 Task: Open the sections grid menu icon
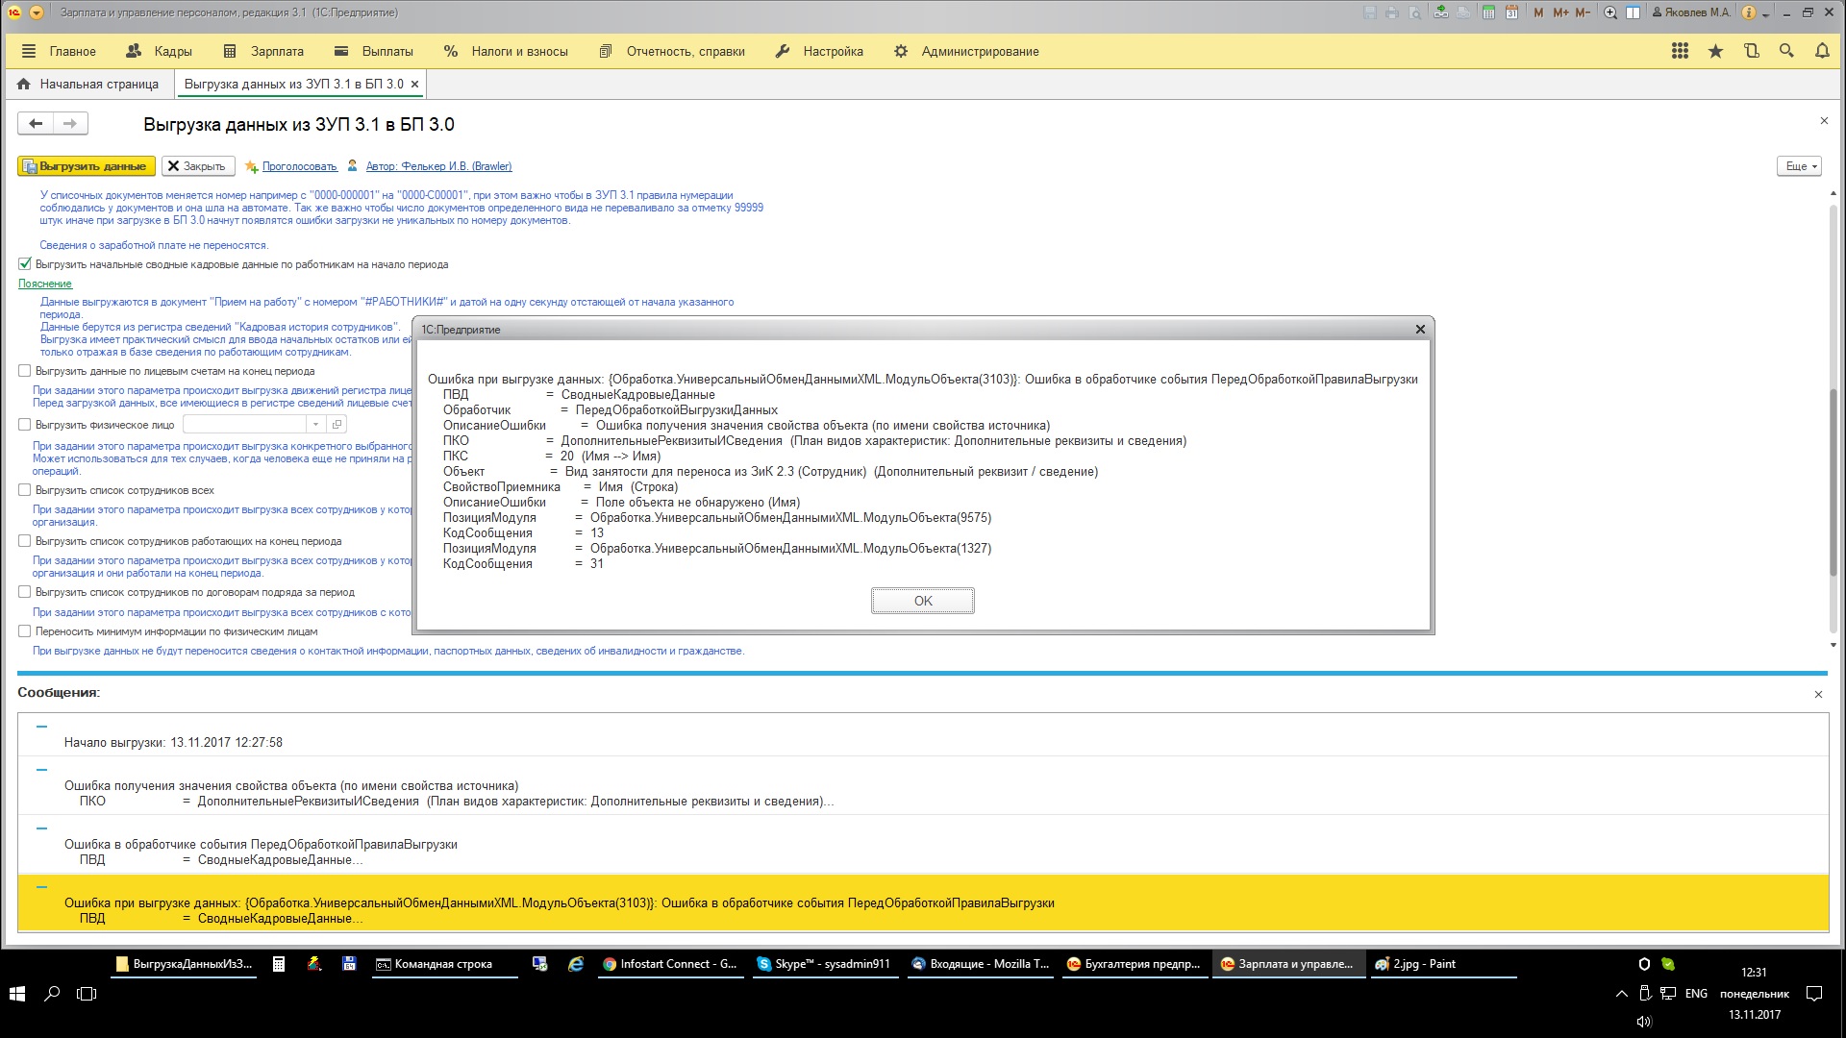coord(1680,51)
